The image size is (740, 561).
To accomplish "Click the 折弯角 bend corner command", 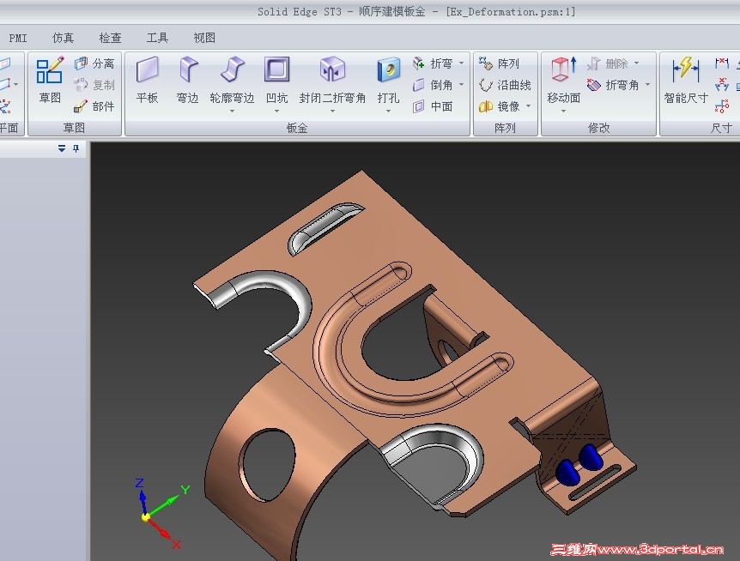I will (613, 85).
